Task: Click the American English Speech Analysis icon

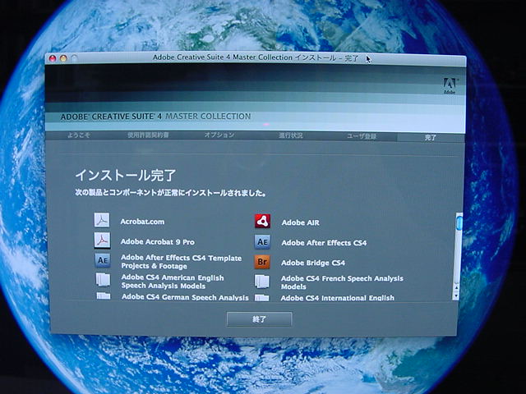Action: (x=103, y=280)
